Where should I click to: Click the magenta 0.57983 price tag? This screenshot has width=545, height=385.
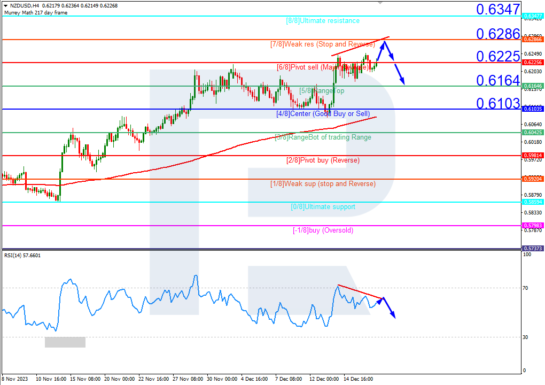(x=532, y=226)
